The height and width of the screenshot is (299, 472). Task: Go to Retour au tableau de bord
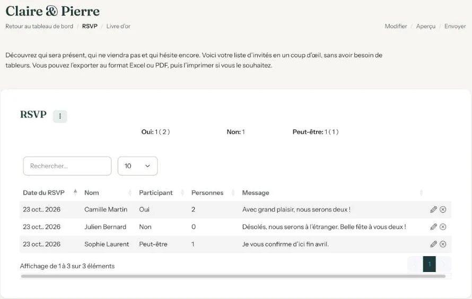pyautogui.click(x=39, y=26)
